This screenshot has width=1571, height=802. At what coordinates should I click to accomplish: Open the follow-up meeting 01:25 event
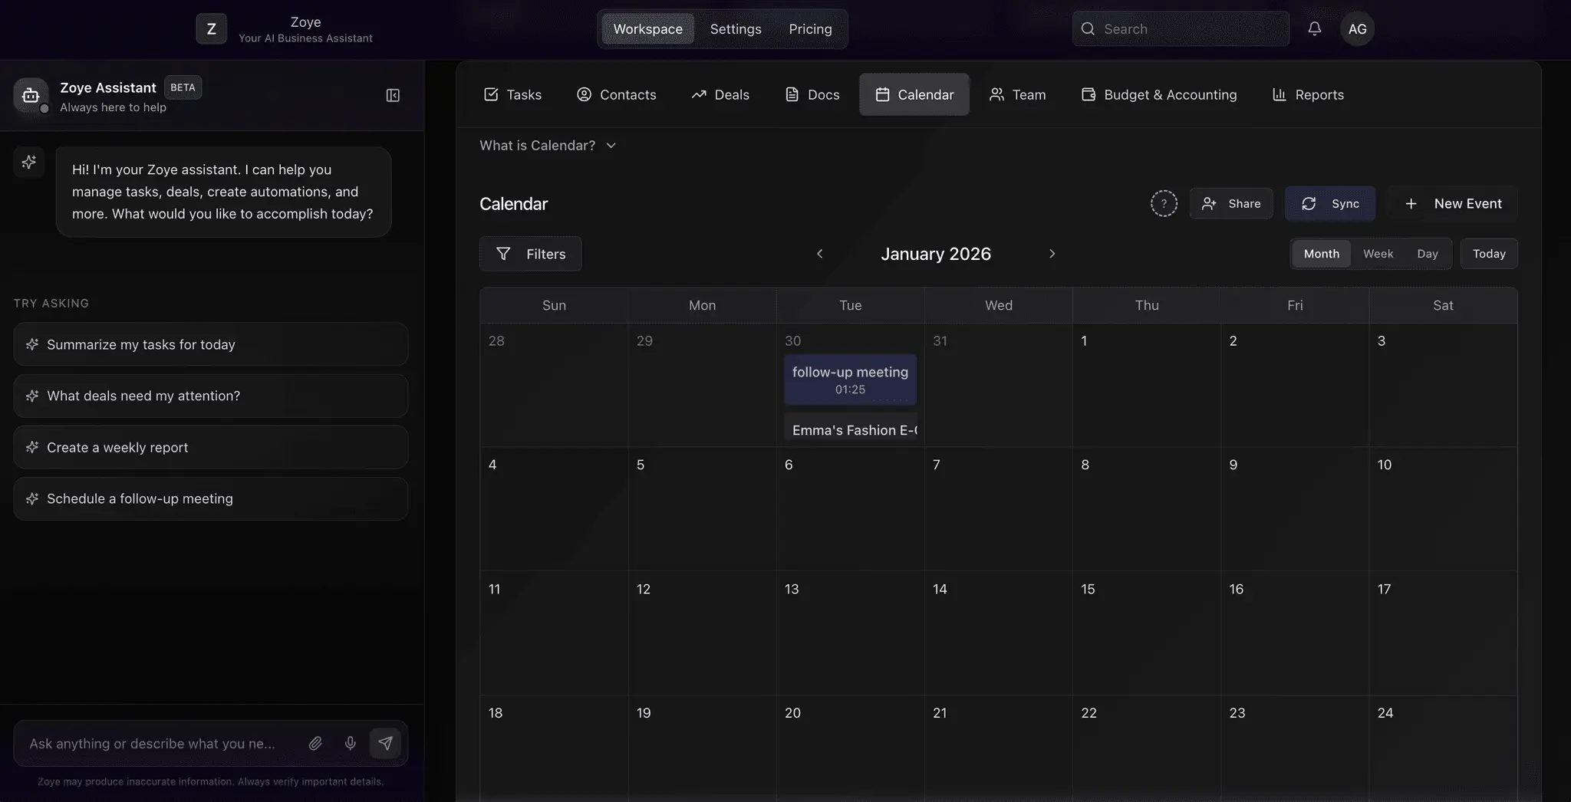[x=850, y=380]
